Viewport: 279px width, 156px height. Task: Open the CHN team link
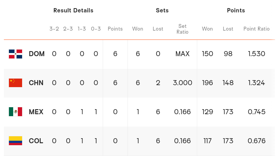click(36, 83)
